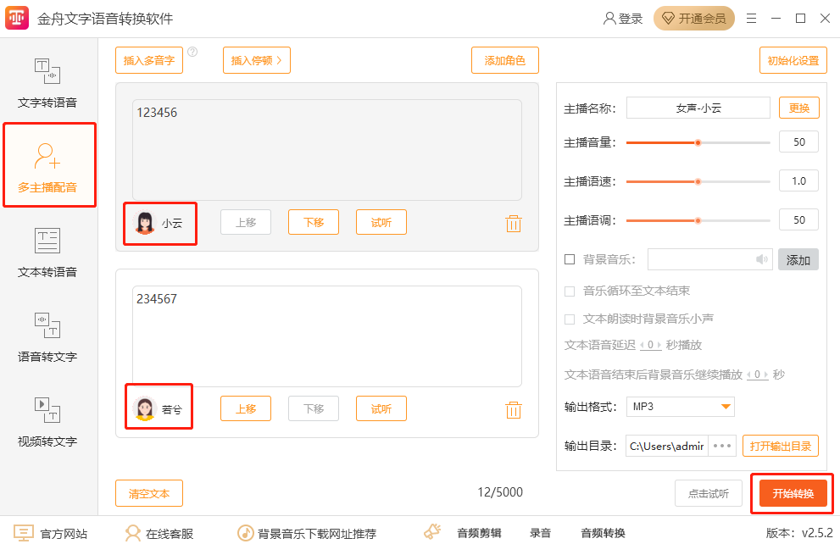Browse output directory with three-dot button
The width and height of the screenshot is (840, 544).
722,446
